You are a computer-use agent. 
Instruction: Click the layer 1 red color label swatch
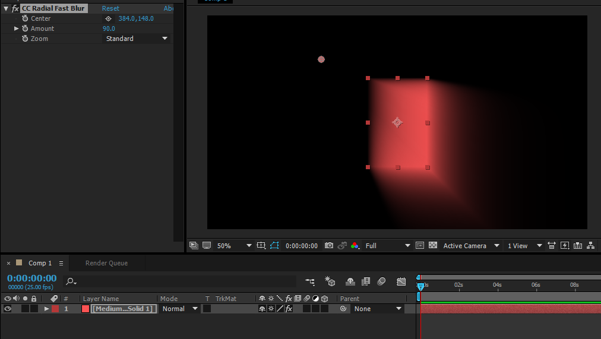pos(55,309)
